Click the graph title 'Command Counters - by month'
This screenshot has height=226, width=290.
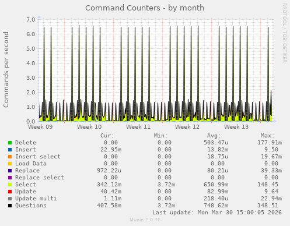145,8
